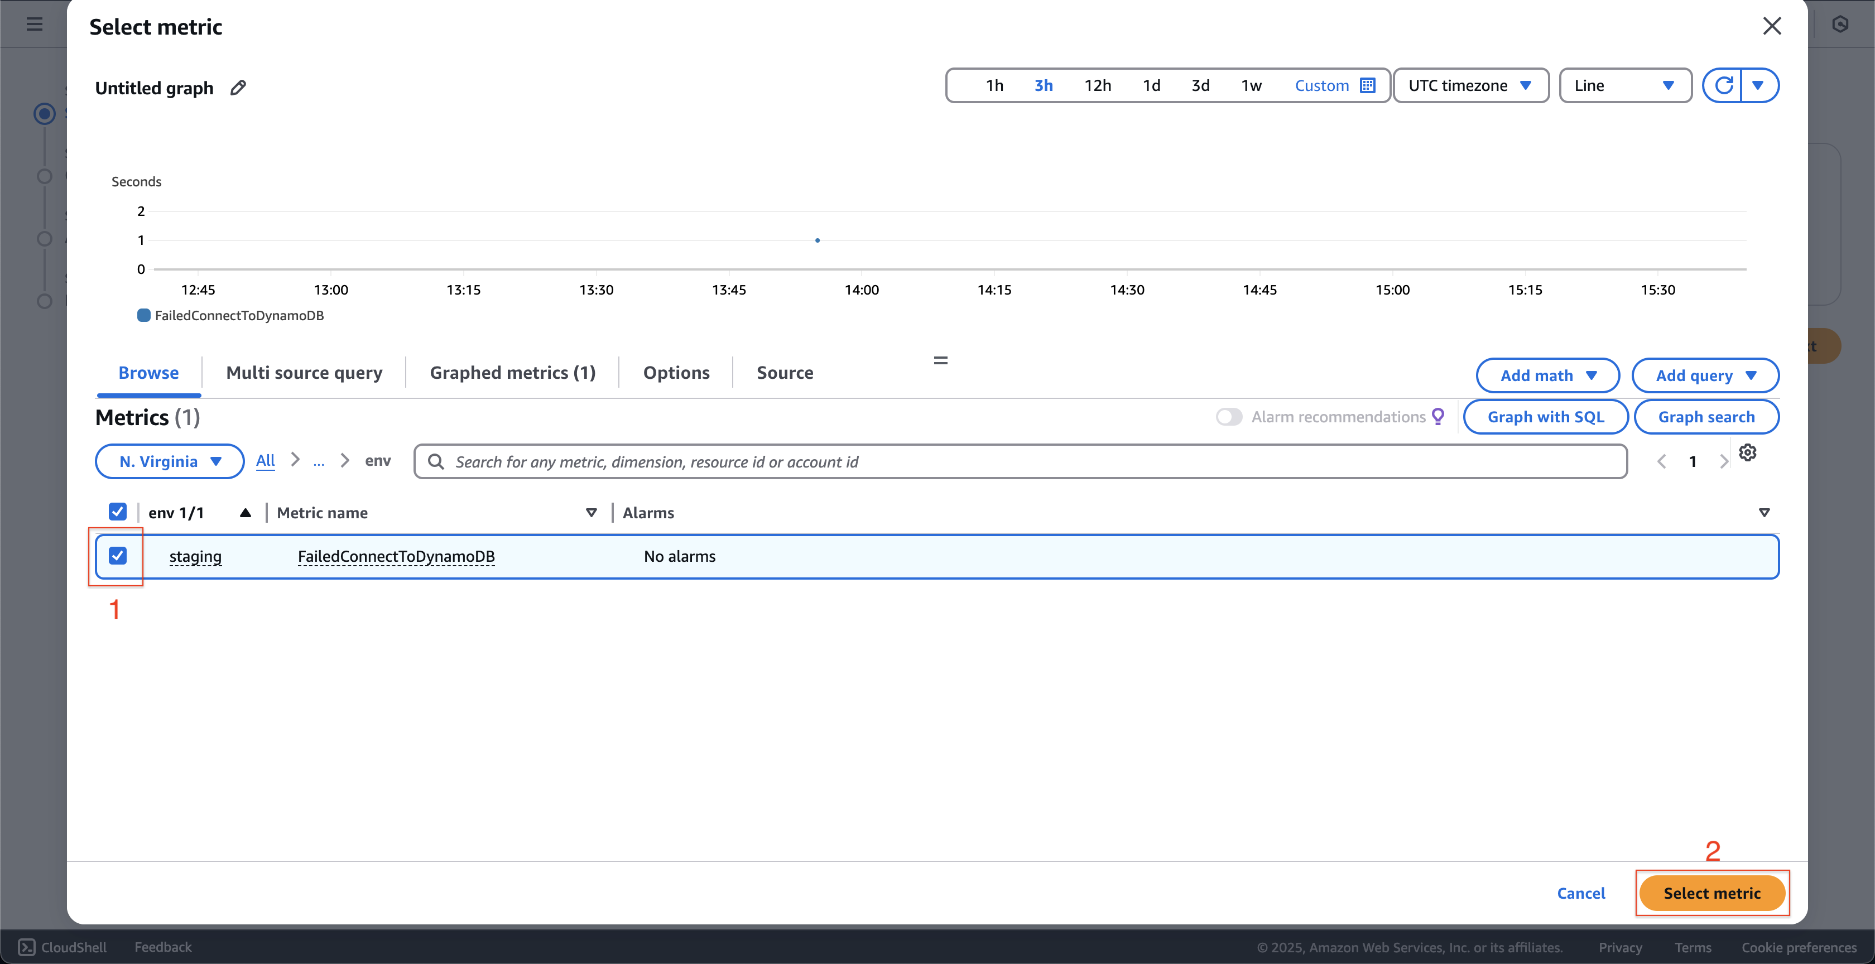The width and height of the screenshot is (1875, 964).
Task: Open the N. Virginia region dropdown
Action: (x=170, y=461)
